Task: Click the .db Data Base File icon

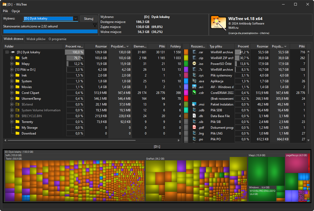Action: pyautogui.click(x=194, y=116)
